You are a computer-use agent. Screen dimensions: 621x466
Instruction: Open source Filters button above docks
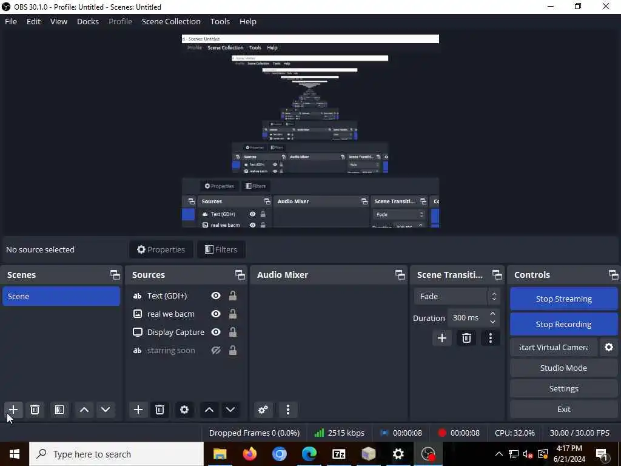[221, 249]
